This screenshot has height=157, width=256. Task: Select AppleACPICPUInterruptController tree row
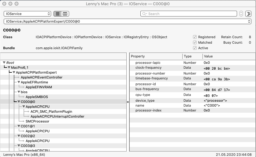pos(63,116)
